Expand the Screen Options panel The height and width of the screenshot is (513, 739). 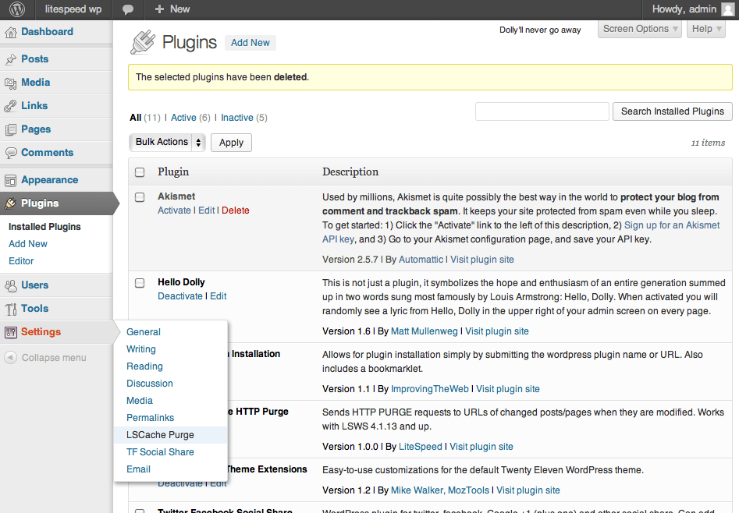click(640, 29)
